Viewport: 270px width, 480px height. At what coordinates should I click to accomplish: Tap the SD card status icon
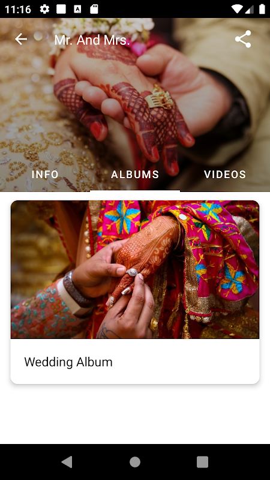pos(94,9)
